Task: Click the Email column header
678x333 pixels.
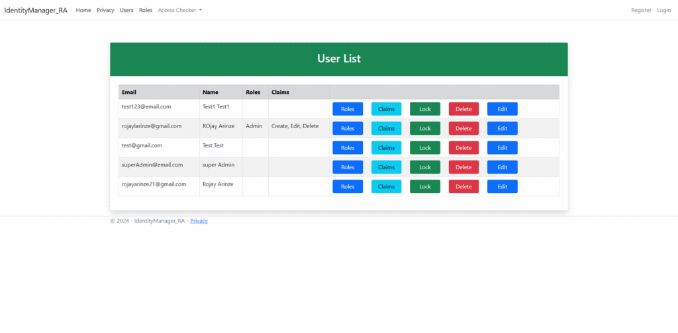Action: click(129, 92)
